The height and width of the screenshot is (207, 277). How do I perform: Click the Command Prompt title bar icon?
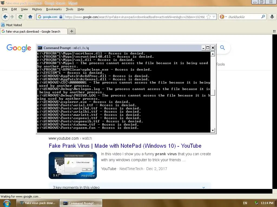tap(40, 48)
